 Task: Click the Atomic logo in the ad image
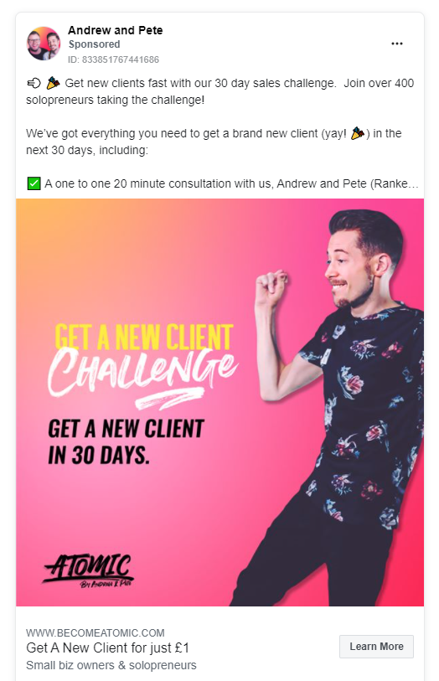[88, 570]
